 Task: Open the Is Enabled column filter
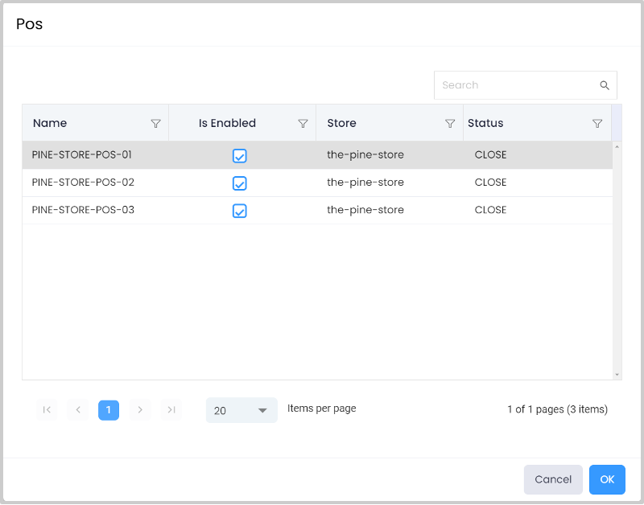pos(303,124)
